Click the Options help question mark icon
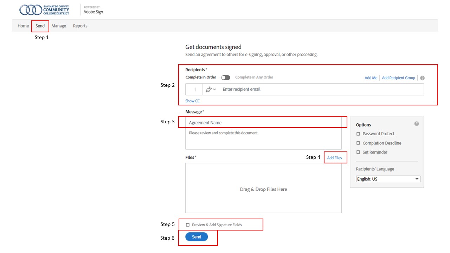The image size is (450, 253). [417, 124]
